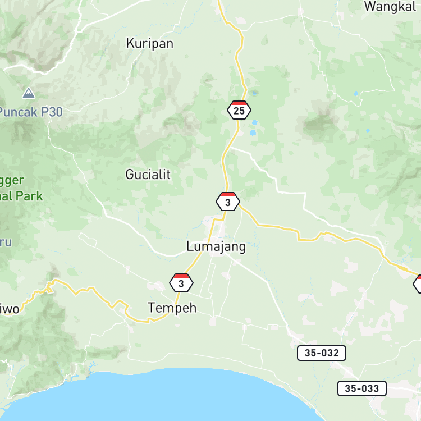Click the partial label ending in 'iwo'
This screenshot has height=421, width=421.
pos(10,309)
